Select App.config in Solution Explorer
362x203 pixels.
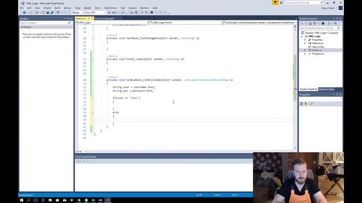coord(318,47)
